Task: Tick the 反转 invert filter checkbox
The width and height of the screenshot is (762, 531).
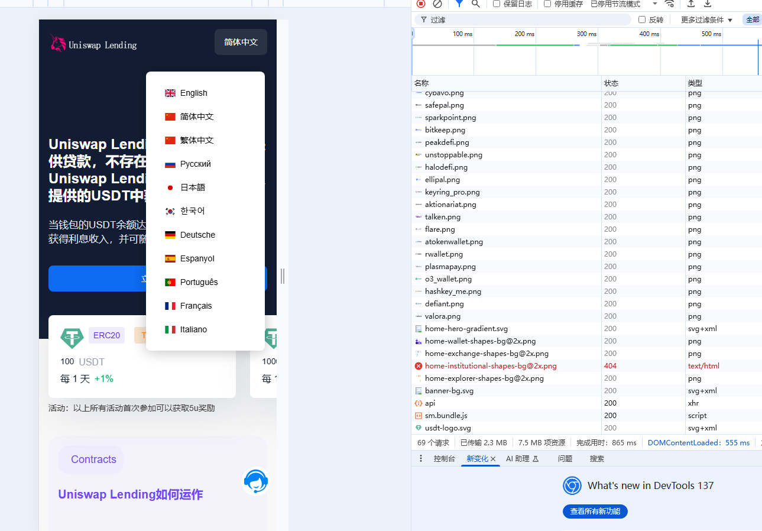Action: pyautogui.click(x=642, y=20)
